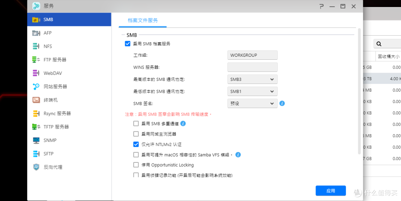Image resolution: width=401 pixels, height=201 pixels.
Task: Open the SMB 签名 预设 dropdown
Action: click(x=252, y=103)
